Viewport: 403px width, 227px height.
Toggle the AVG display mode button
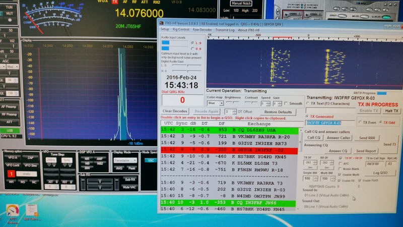[x=119, y=168]
